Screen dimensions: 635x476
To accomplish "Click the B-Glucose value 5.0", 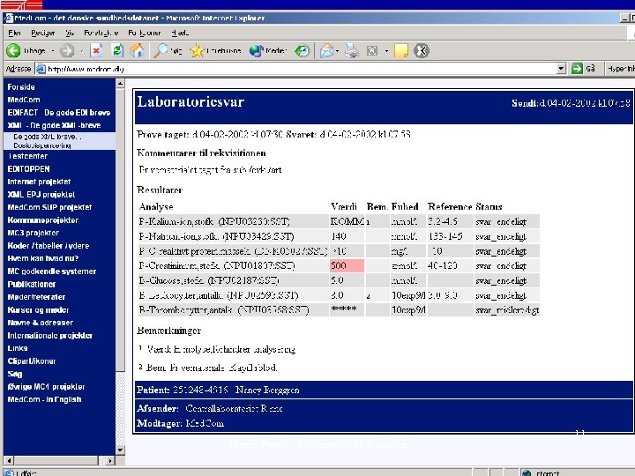I will click(337, 280).
